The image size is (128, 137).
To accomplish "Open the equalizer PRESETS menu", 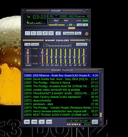I will (x=82, y=44).
